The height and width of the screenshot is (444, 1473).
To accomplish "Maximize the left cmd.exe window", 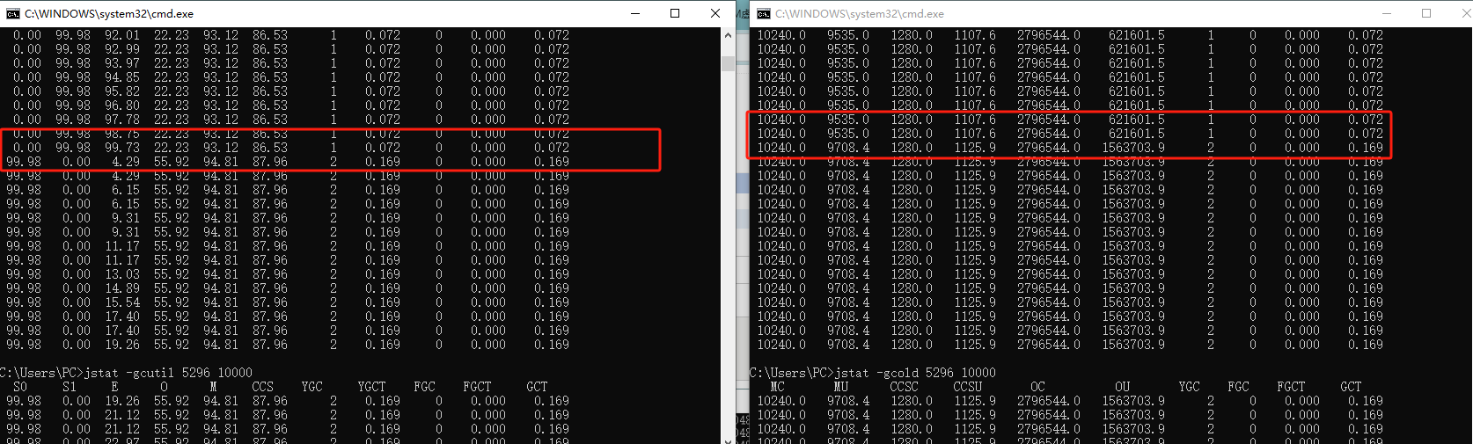I will coord(675,13).
